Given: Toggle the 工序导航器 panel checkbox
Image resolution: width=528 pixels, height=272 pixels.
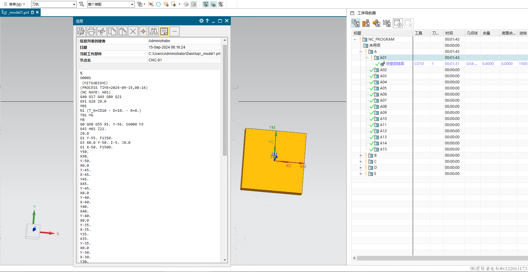Looking at the screenshot, I should [352, 13].
